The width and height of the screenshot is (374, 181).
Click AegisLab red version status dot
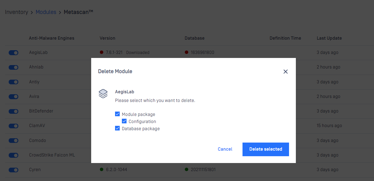coord(101,52)
